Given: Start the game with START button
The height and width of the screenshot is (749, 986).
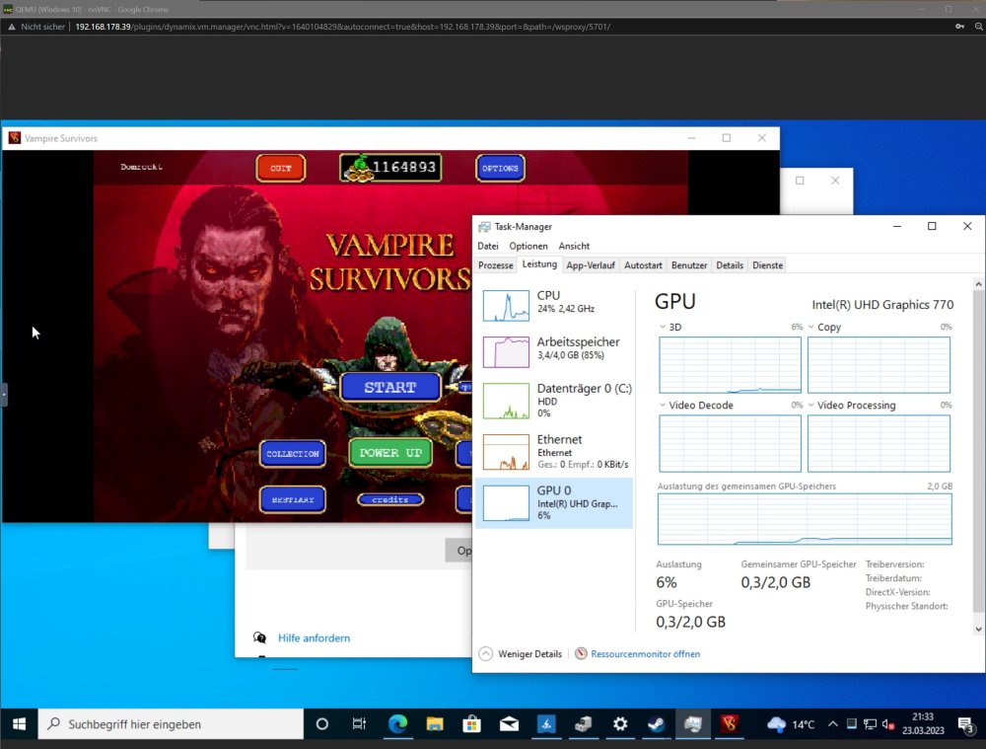Looking at the screenshot, I should pyautogui.click(x=389, y=387).
